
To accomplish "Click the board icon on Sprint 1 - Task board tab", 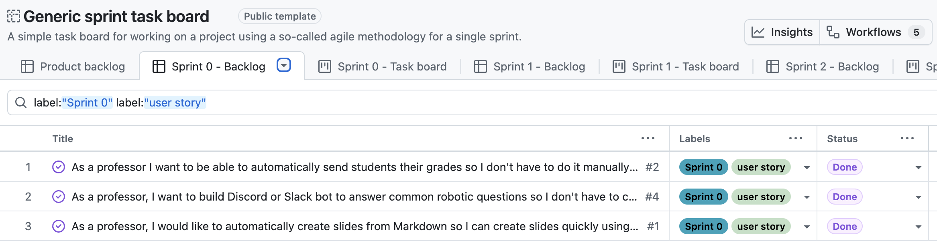I will click(x=618, y=66).
